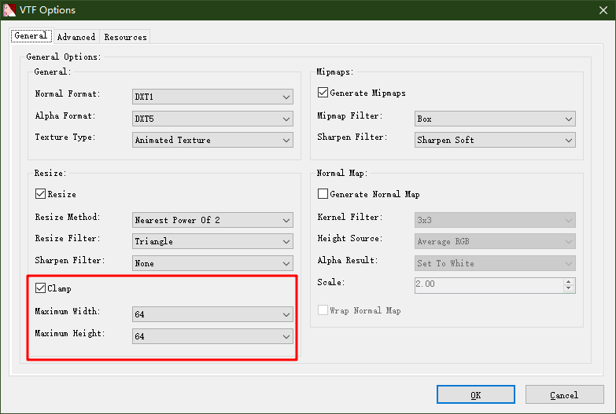Viewport: 616px width, 414px height.
Task: Expand the Resize Filter Triangle dropdown
Action: point(212,241)
